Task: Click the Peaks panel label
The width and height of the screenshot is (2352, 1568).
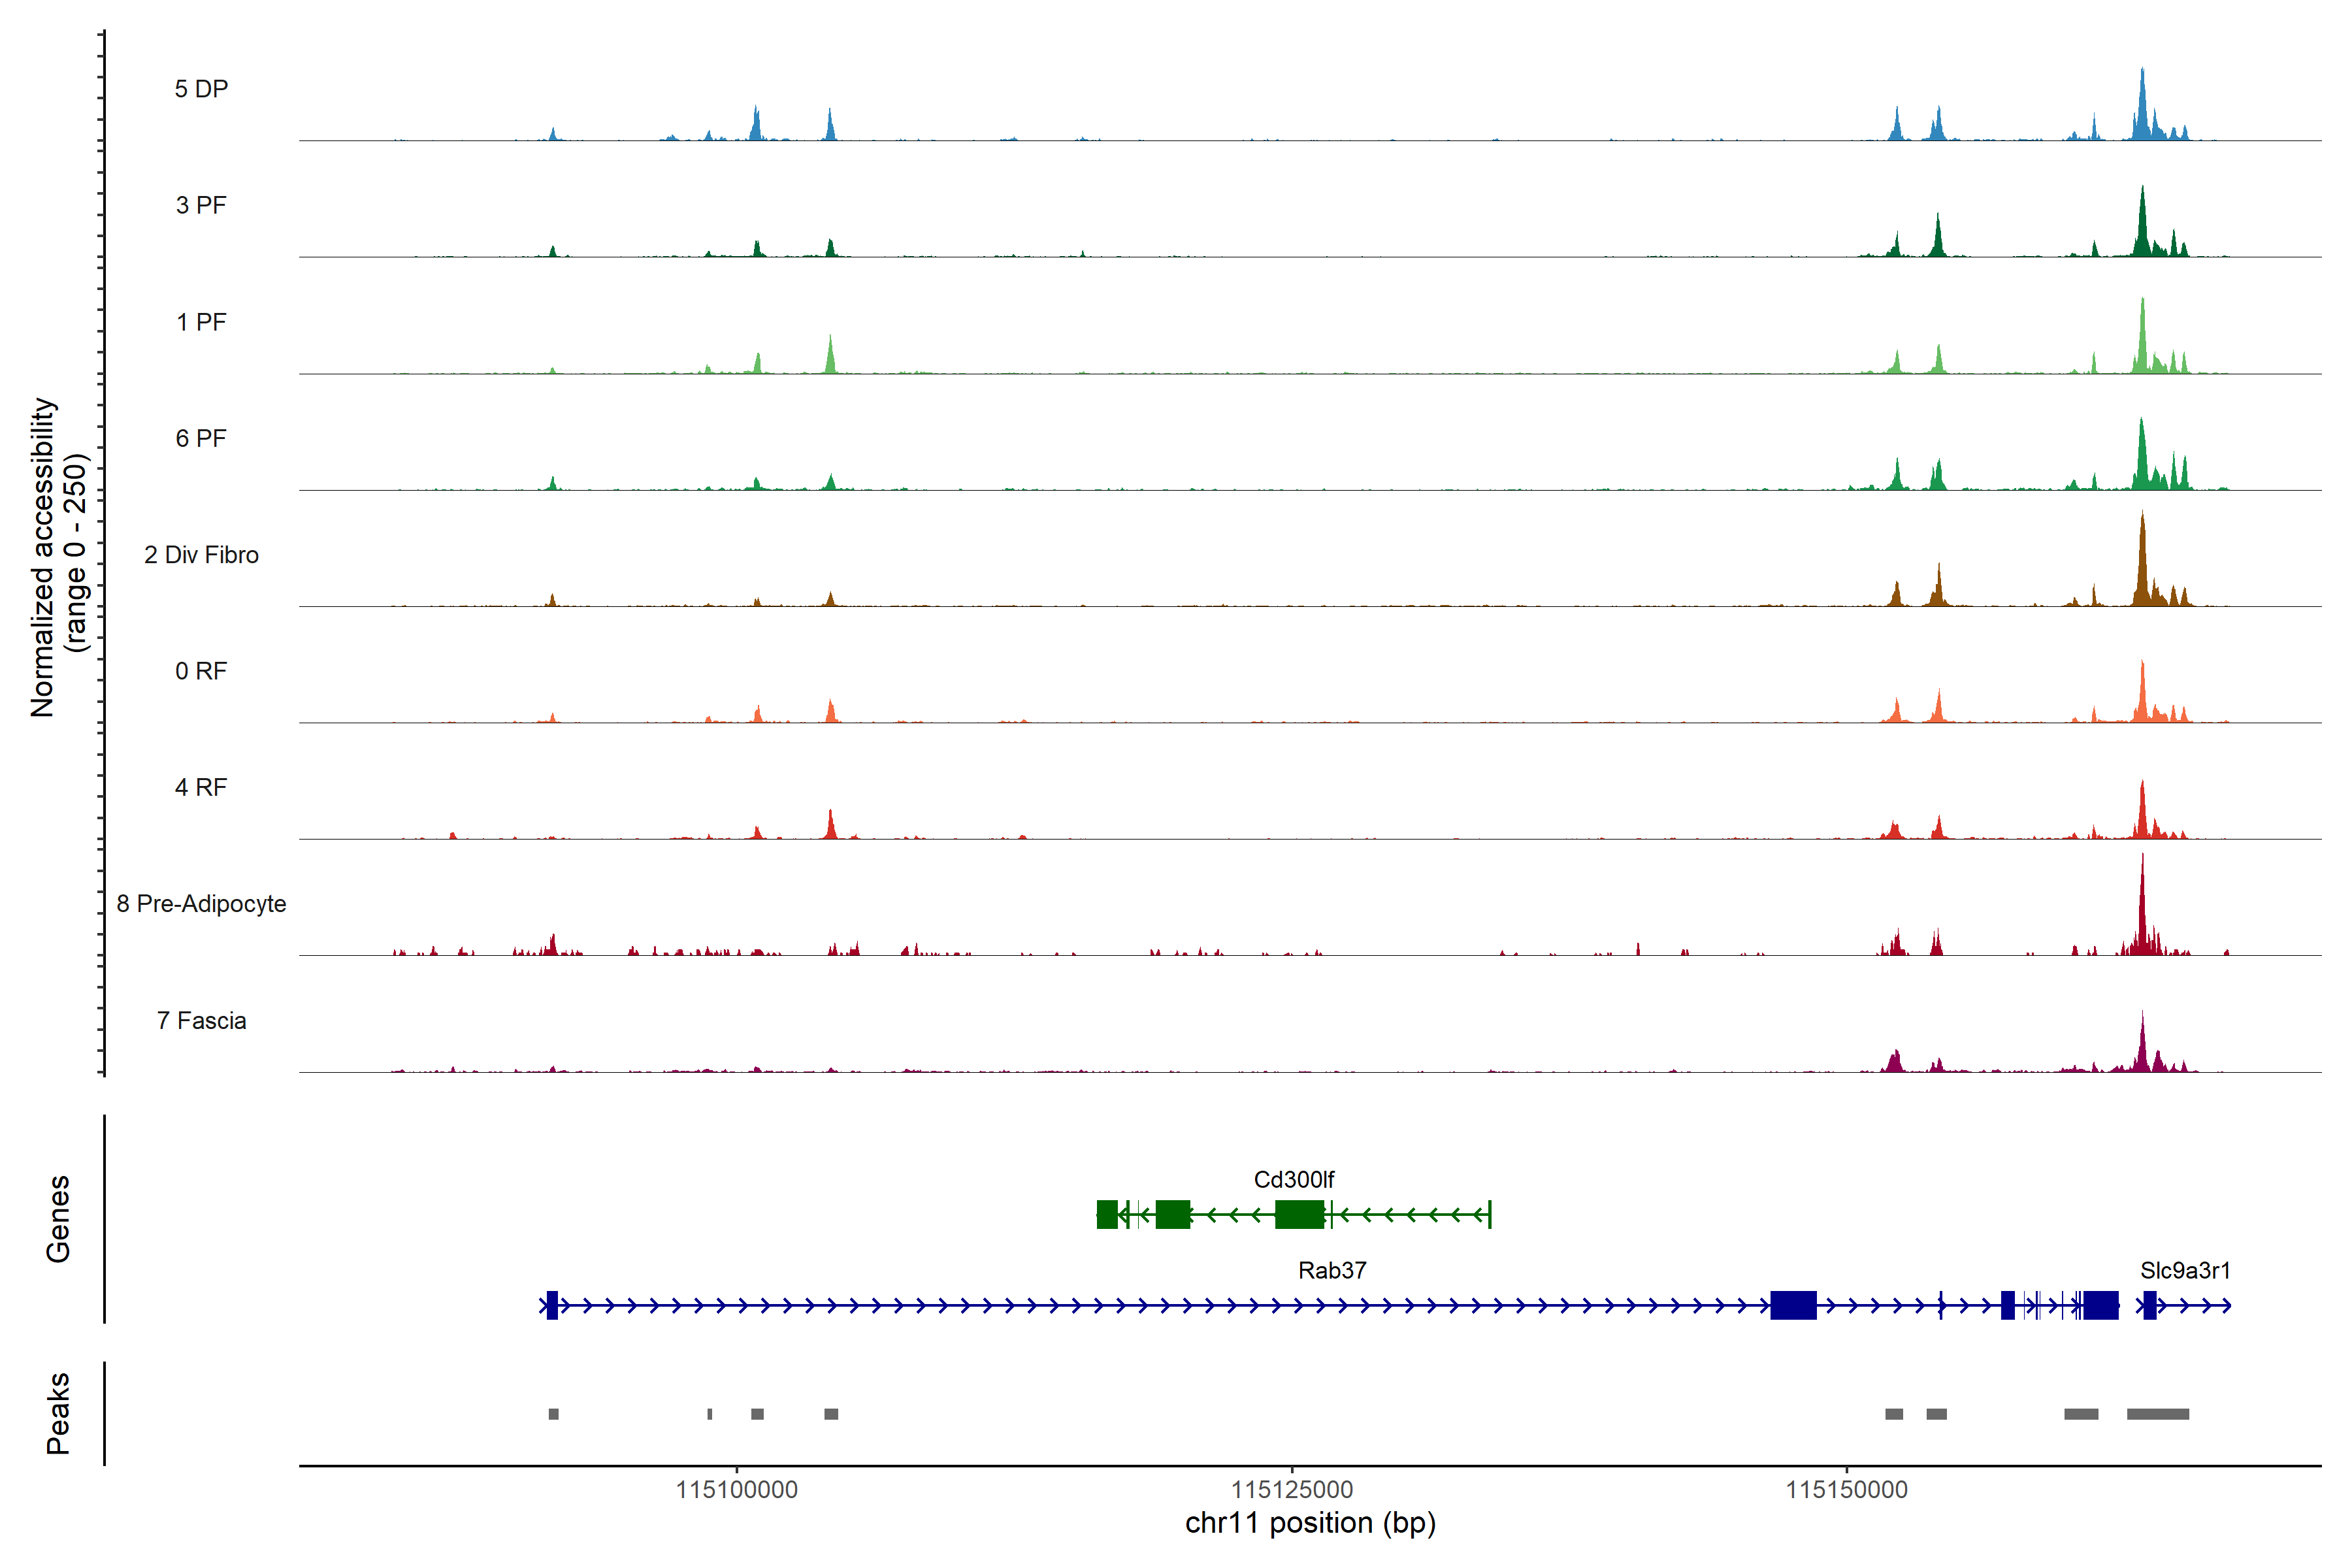Action: 58,1413
